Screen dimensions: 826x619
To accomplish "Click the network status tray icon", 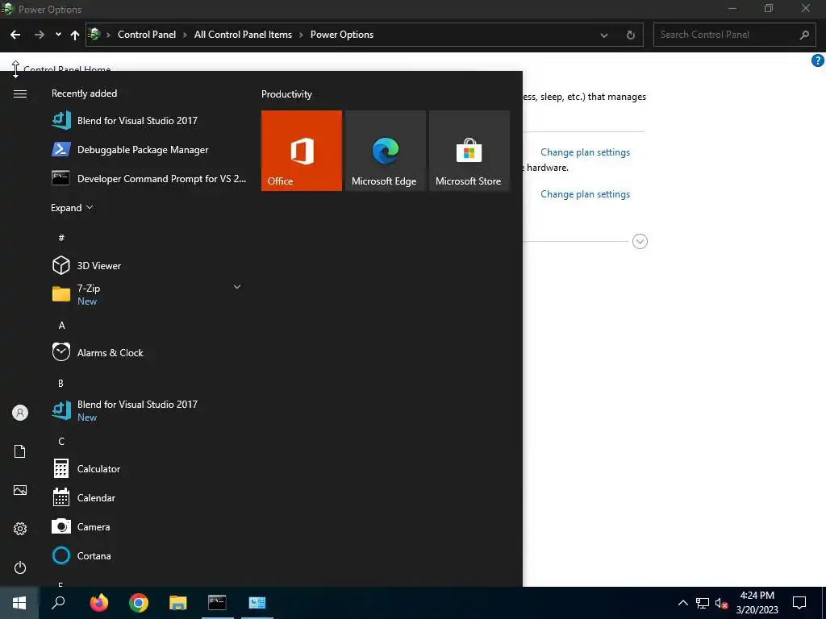I will pyautogui.click(x=703, y=603).
